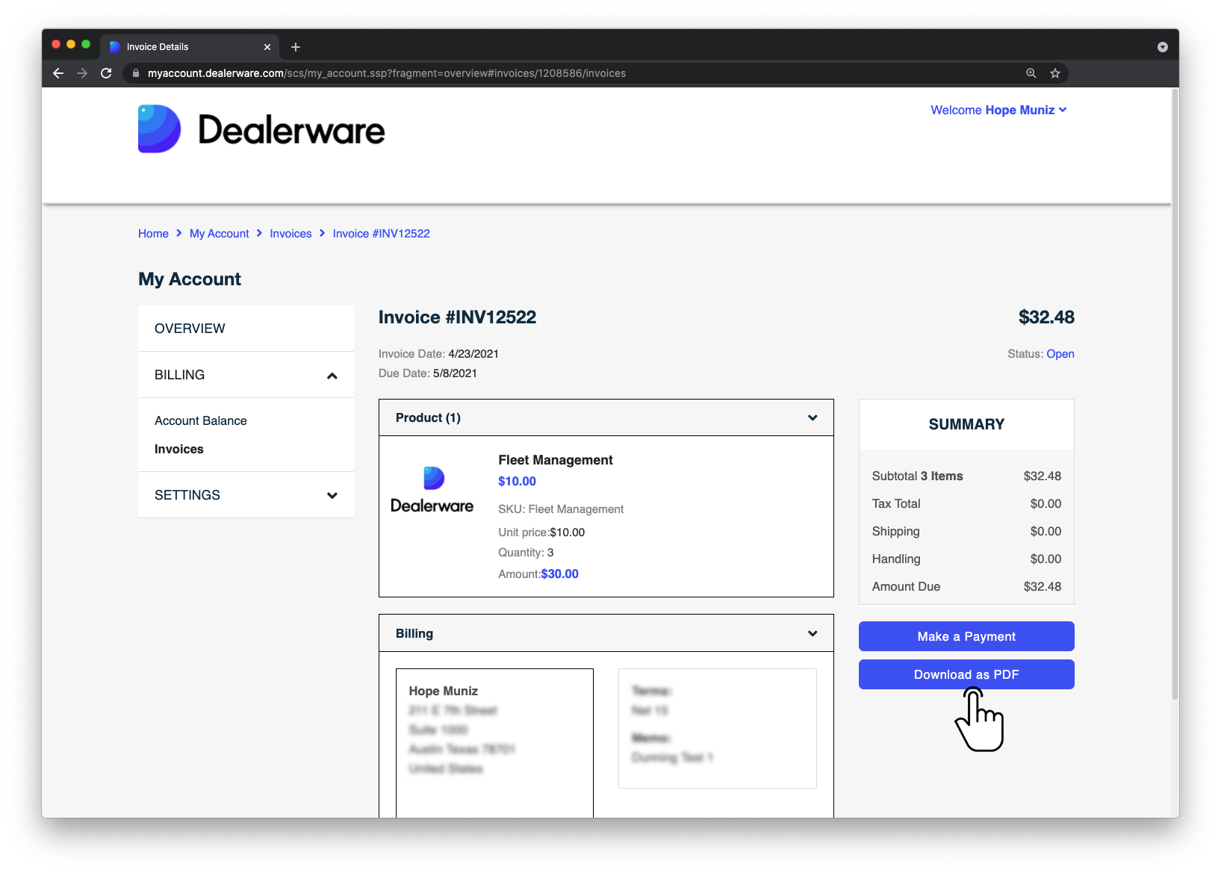Bookmark the page using the star icon

click(1055, 73)
